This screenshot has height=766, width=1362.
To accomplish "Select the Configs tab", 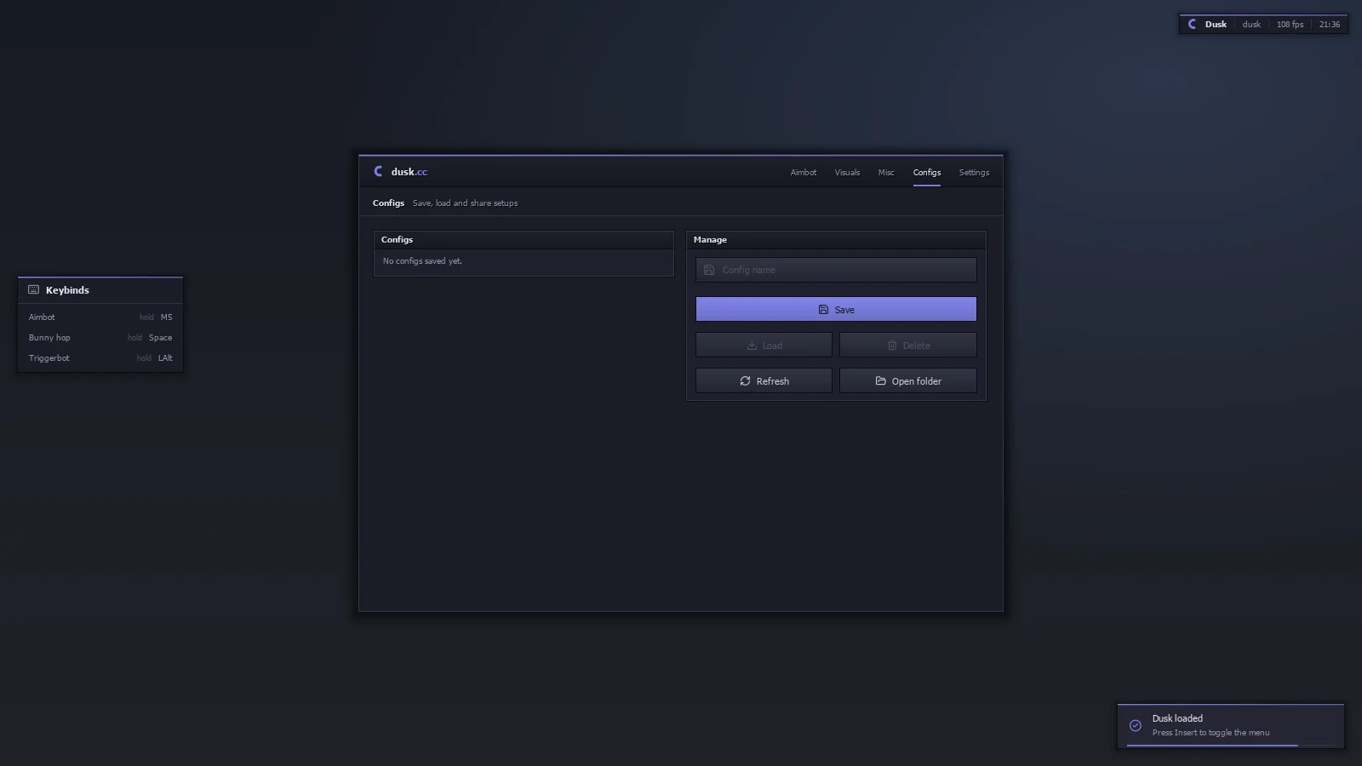I will pos(927,172).
